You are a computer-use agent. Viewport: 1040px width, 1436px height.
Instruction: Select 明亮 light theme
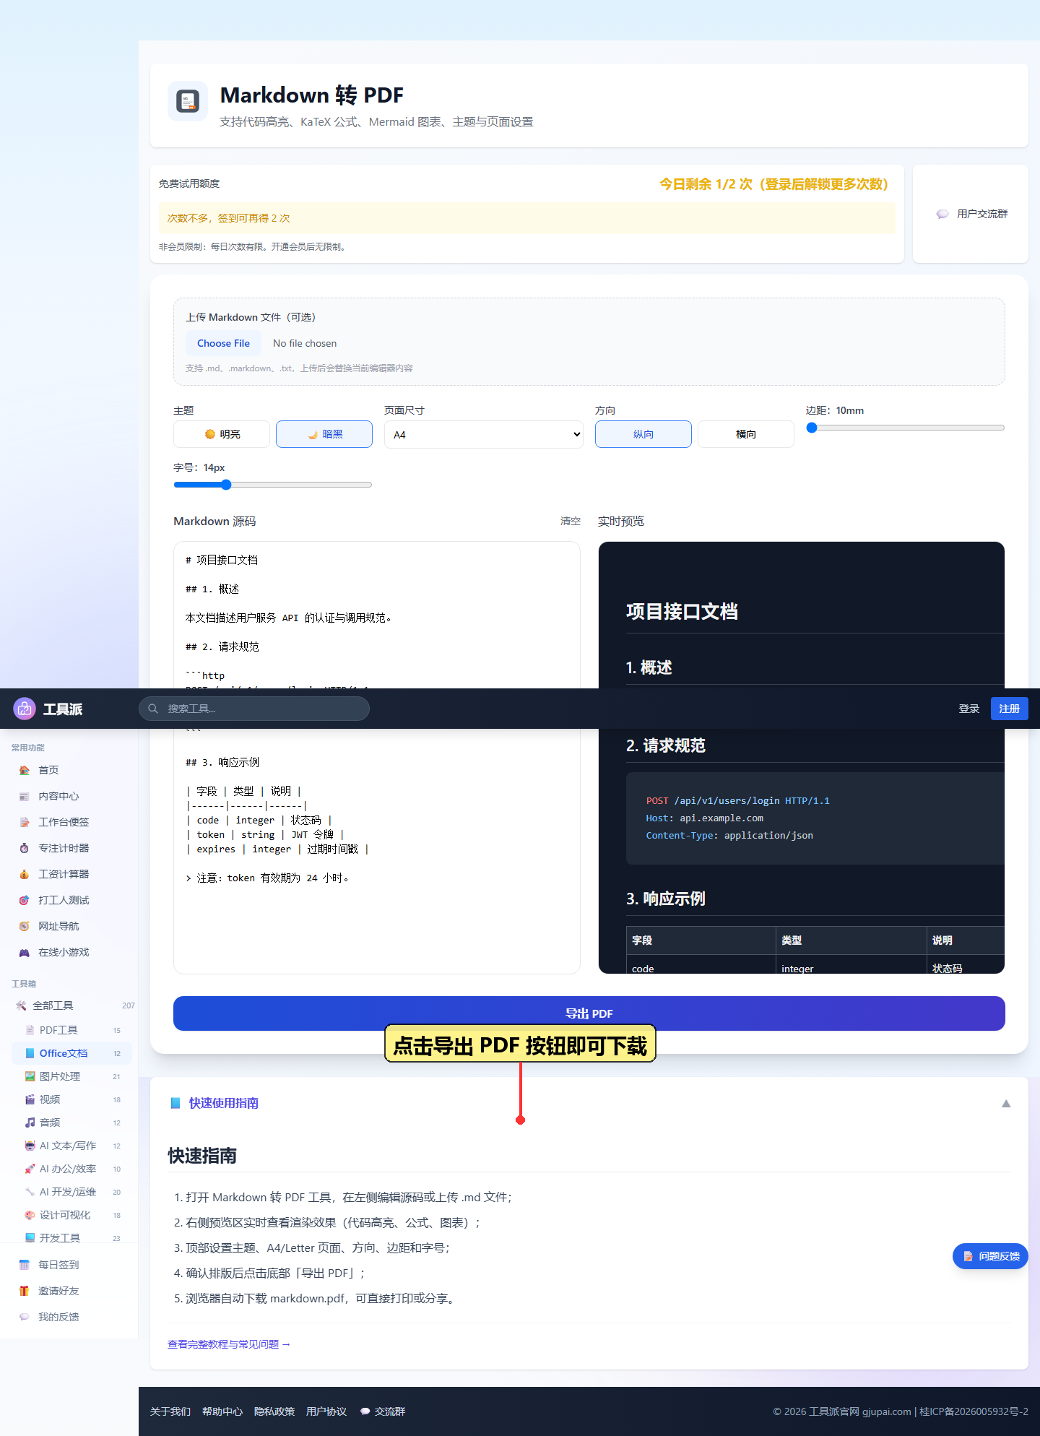[222, 434]
